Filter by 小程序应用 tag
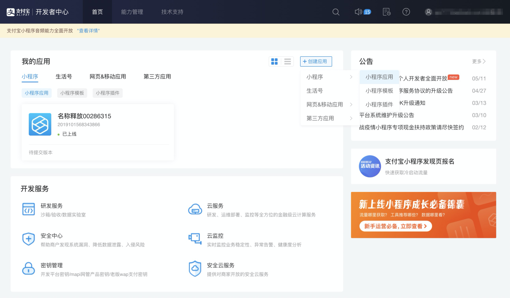The image size is (510, 298). [37, 93]
